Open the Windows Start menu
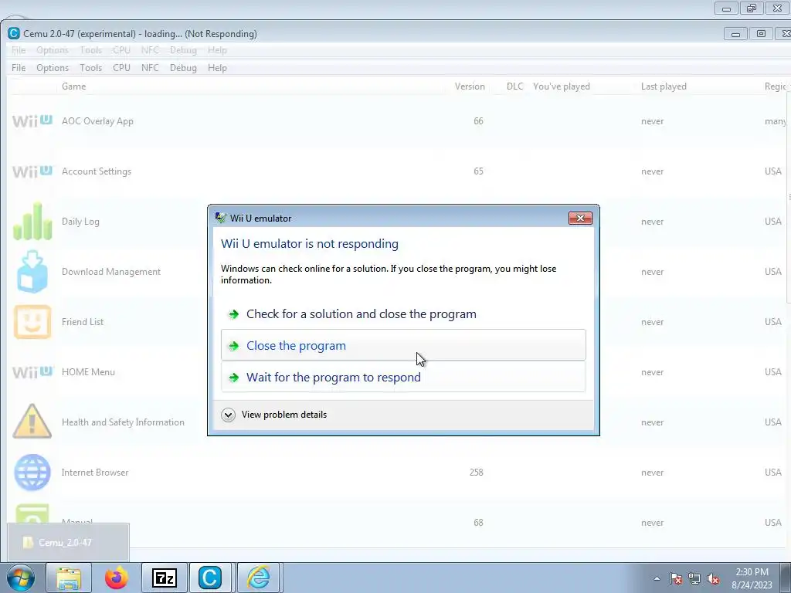791x593 pixels. coord(21,578)
